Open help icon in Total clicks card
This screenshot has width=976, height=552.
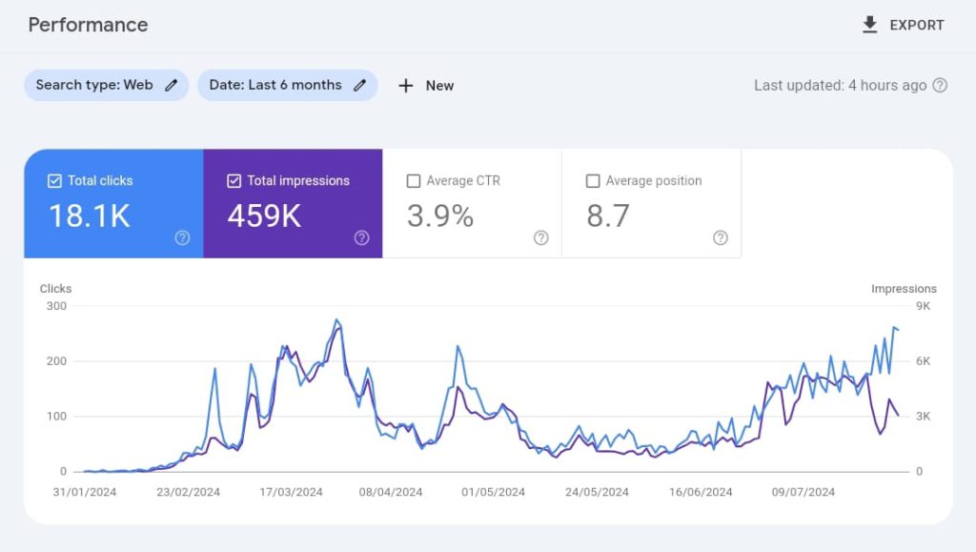pos(182,238)
